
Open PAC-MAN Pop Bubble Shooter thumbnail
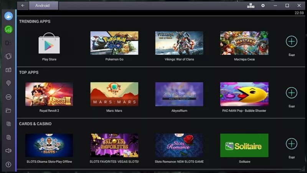tap(244, 94)
